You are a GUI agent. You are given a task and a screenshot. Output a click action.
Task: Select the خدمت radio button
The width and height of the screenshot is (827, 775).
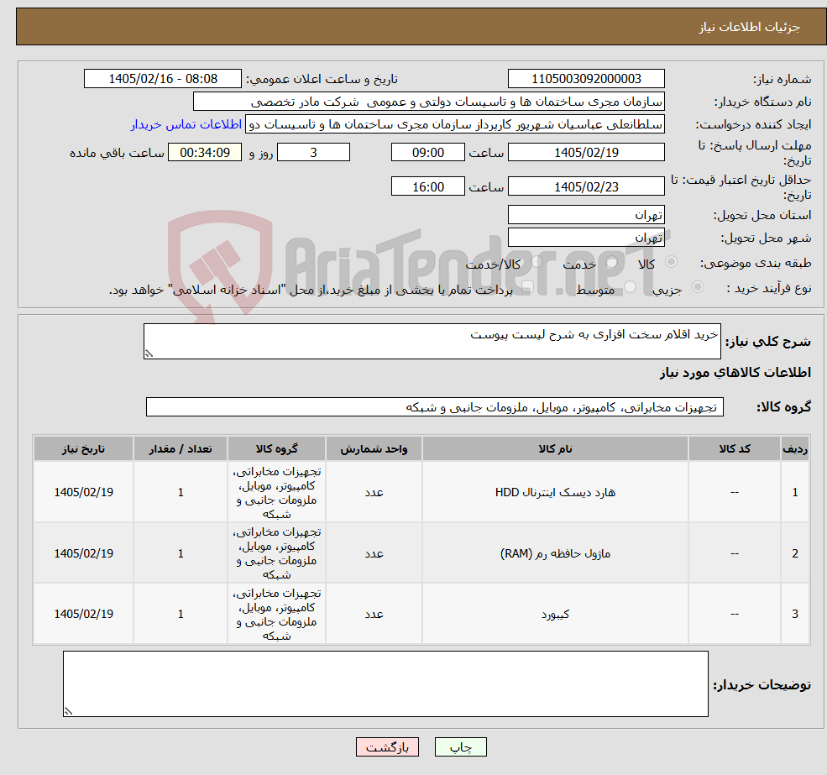click(x=612, y=262)
